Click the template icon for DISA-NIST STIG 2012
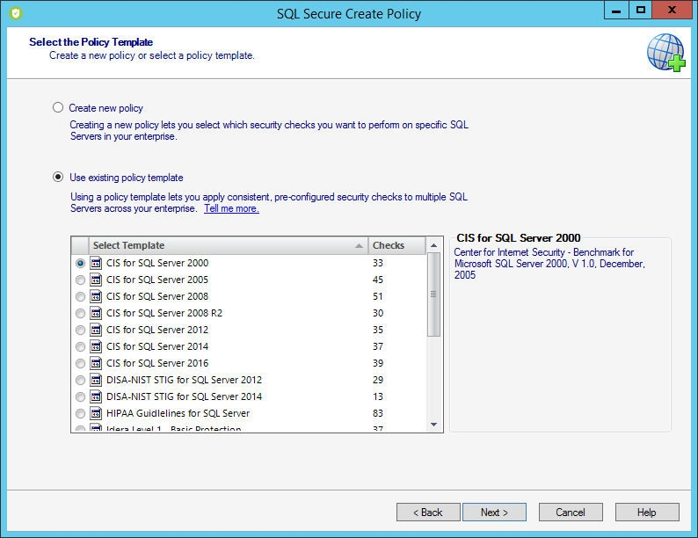The height and width of the screenshot is (538, 698). coord(96,380)
